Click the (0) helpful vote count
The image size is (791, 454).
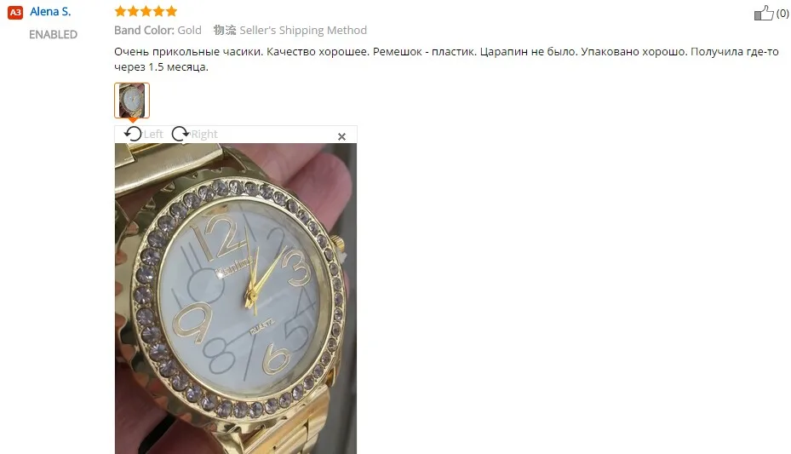(x=782, y=14)
